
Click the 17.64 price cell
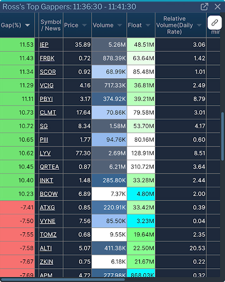coord(77,112)
